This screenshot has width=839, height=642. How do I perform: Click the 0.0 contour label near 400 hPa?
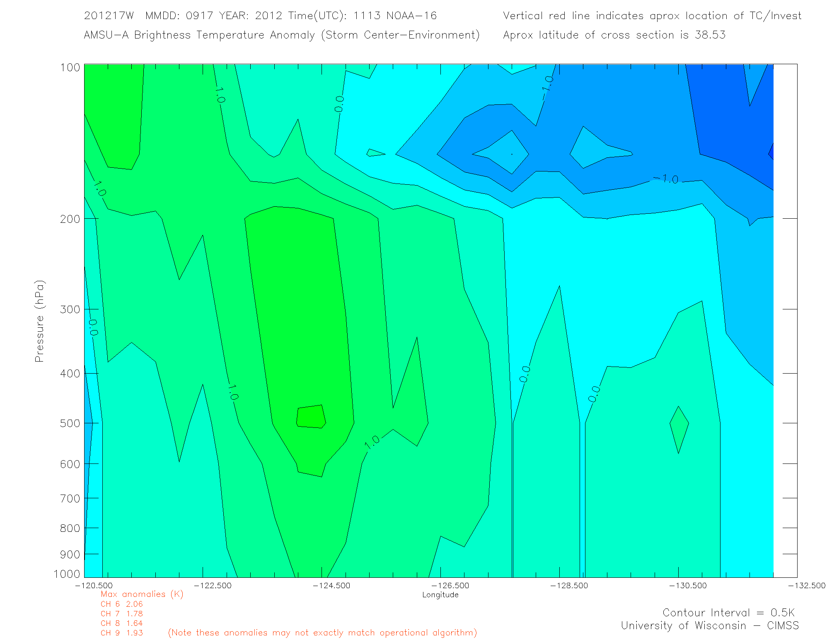(x=525, y=374)
